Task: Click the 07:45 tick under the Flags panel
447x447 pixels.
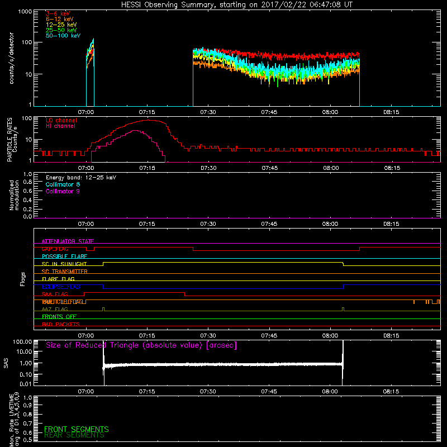Action: coord(269,336)
